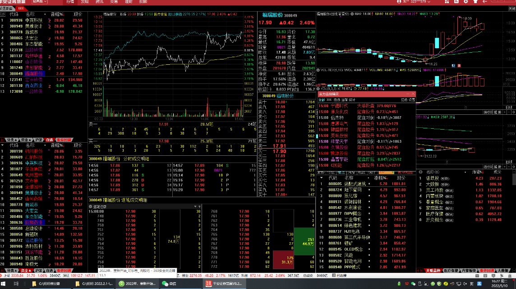
Task: Click the user account avatar icon
Action: pyautogui.click(x=399, y=2)
